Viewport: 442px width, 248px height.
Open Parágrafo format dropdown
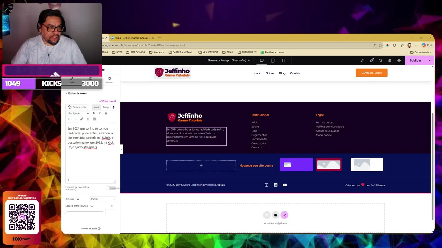(78, 113)
